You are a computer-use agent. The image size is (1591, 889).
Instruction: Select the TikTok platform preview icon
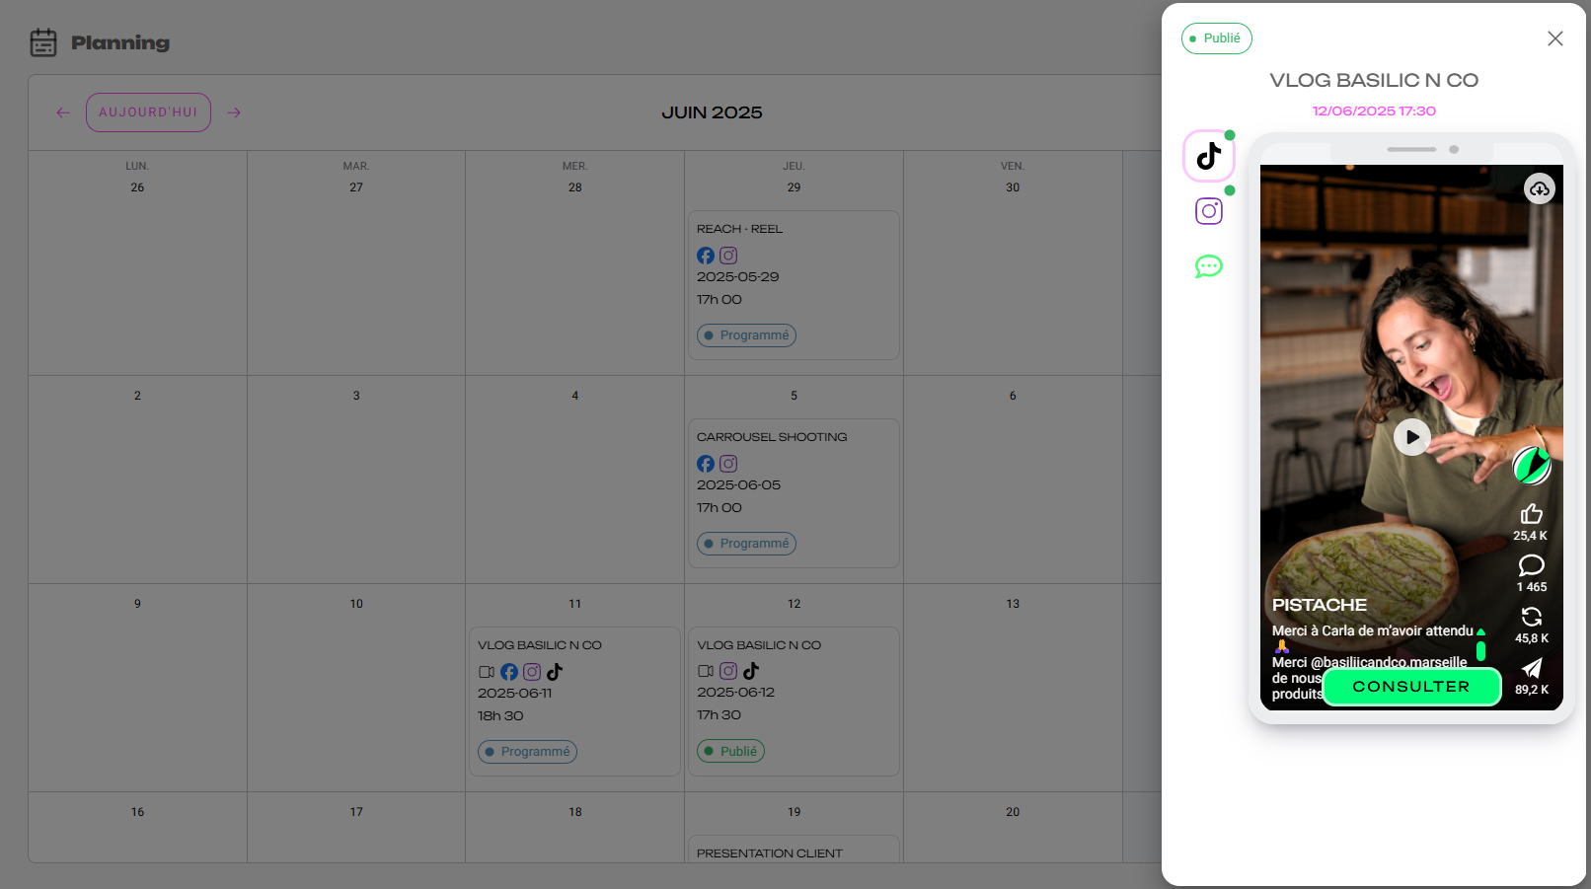coord(1209,156)
